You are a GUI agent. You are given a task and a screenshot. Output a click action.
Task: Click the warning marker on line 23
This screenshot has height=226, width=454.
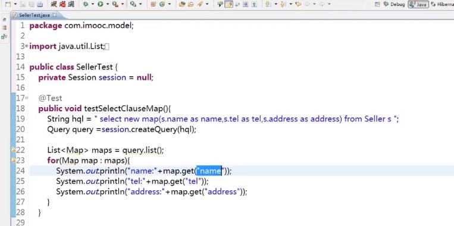coord(13,160)
